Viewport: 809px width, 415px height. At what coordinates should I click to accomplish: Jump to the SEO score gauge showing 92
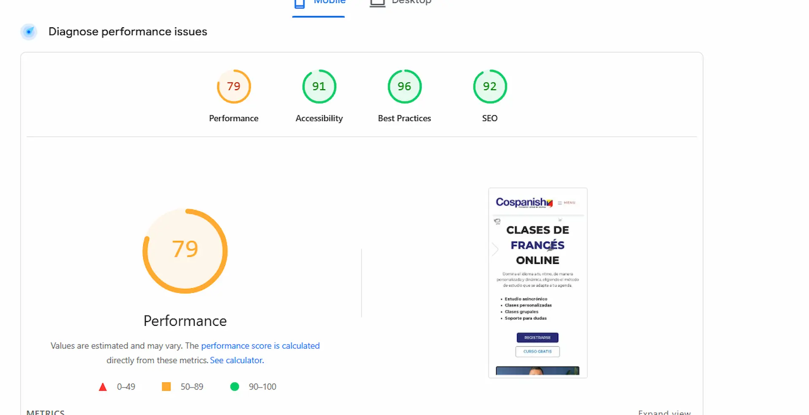[x=490, y=87]
